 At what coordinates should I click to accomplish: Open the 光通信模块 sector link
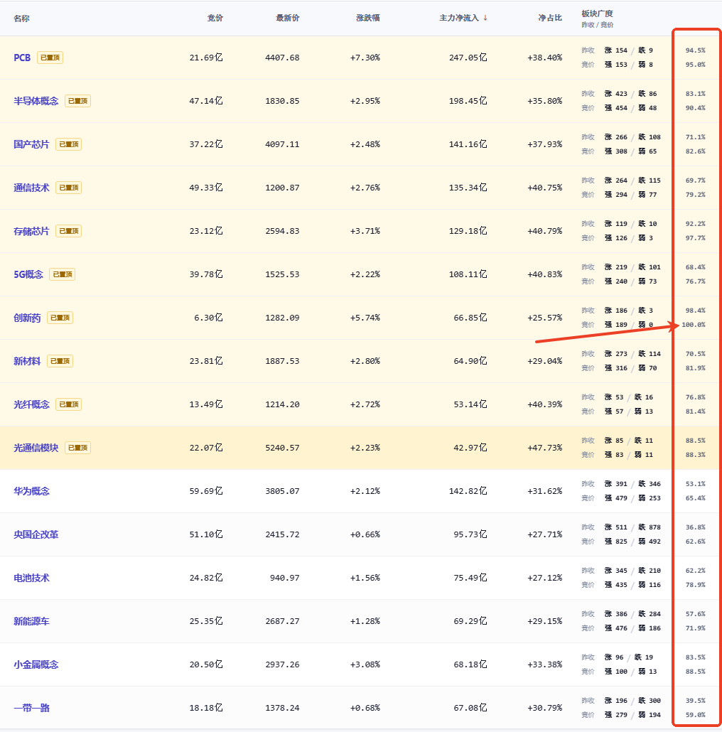click(36, 448)
